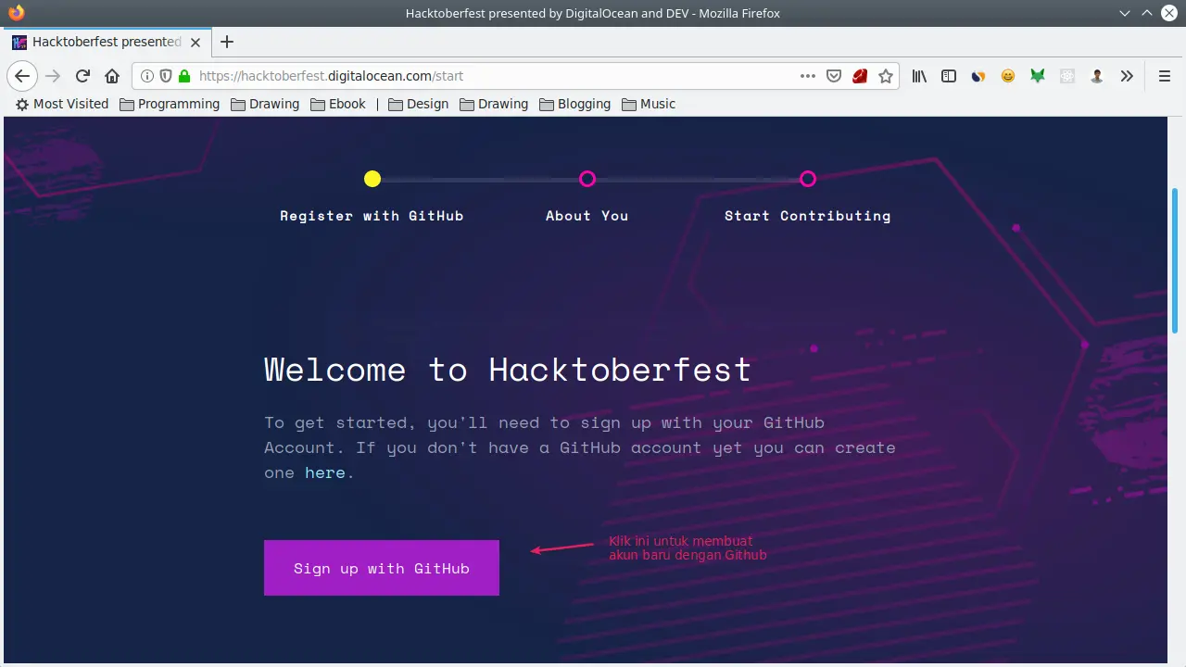Open the Drawing folder next to Blogging

tap(494, 104)
